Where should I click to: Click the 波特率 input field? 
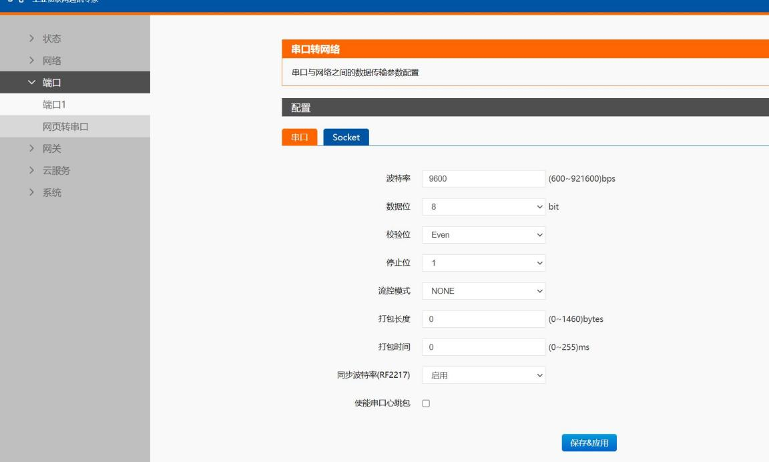[483, 179]
